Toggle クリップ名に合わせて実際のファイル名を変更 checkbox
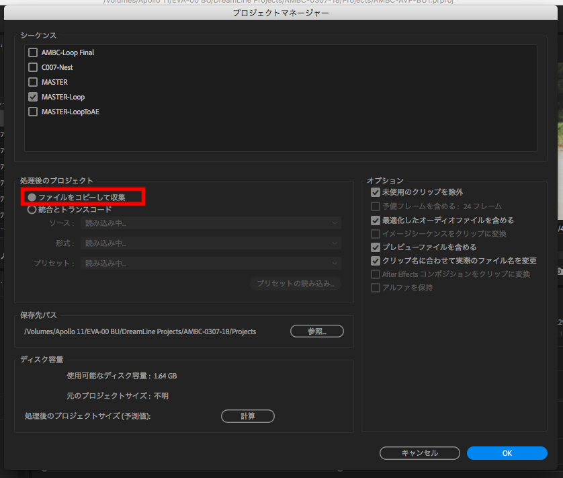This screenshot has height=478, width=563. click(x=376, y=261)
